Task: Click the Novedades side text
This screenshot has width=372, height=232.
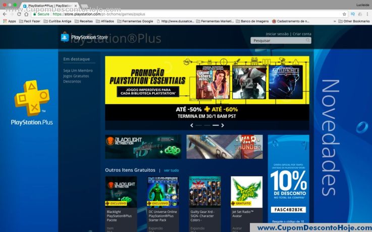Action: [330, 137]
